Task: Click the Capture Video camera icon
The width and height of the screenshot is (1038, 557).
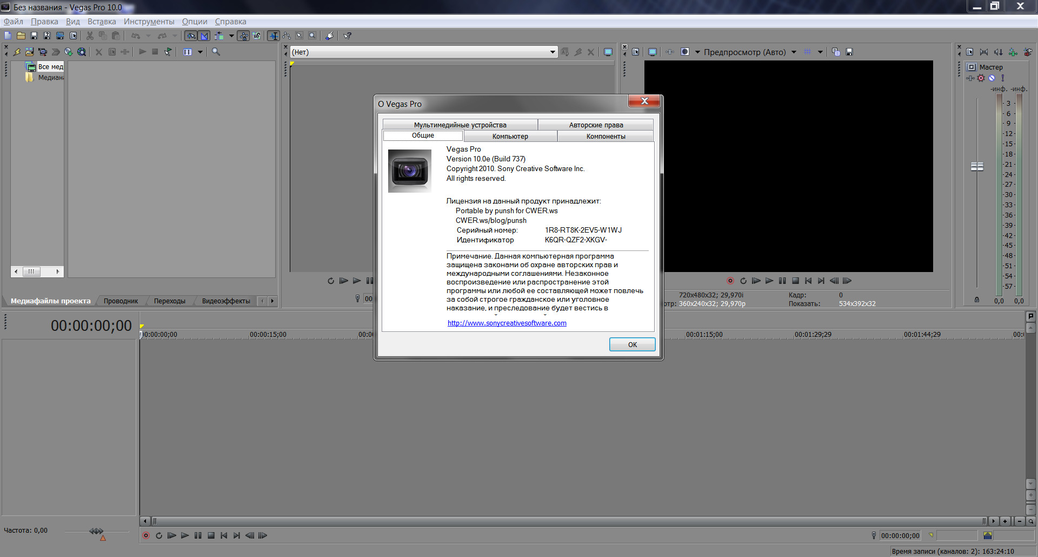Action: coord(42,52)
